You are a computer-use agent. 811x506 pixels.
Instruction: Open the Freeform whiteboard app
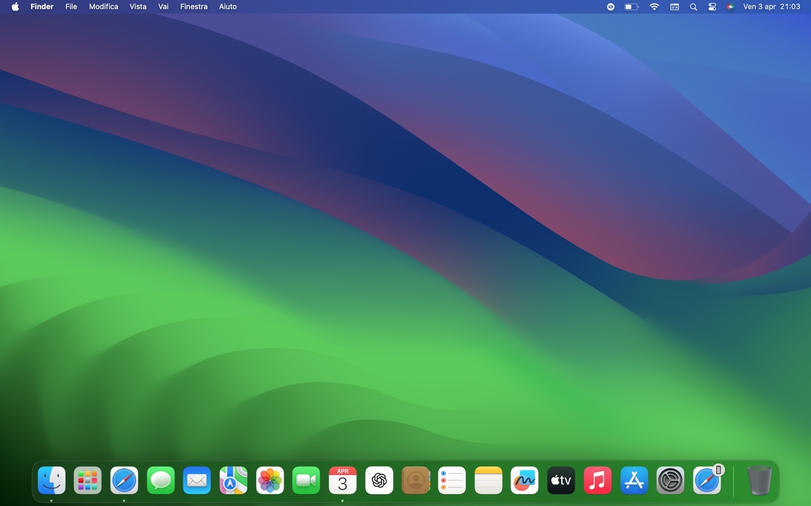coord(524,480)
